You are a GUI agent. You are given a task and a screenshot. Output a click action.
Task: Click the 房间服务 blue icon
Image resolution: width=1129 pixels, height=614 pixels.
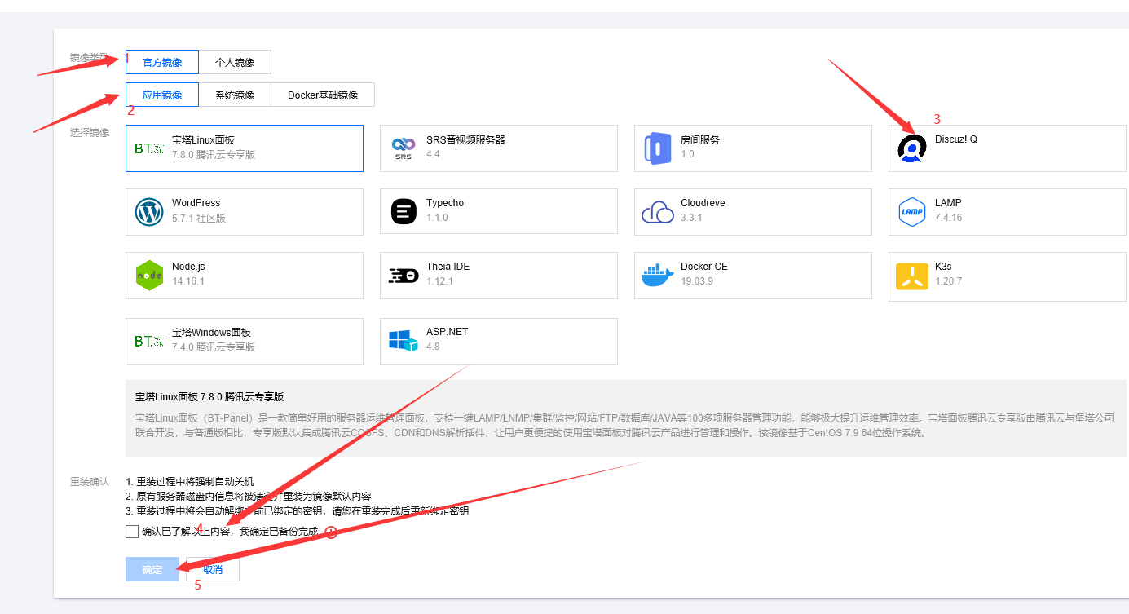pos(657,148)
